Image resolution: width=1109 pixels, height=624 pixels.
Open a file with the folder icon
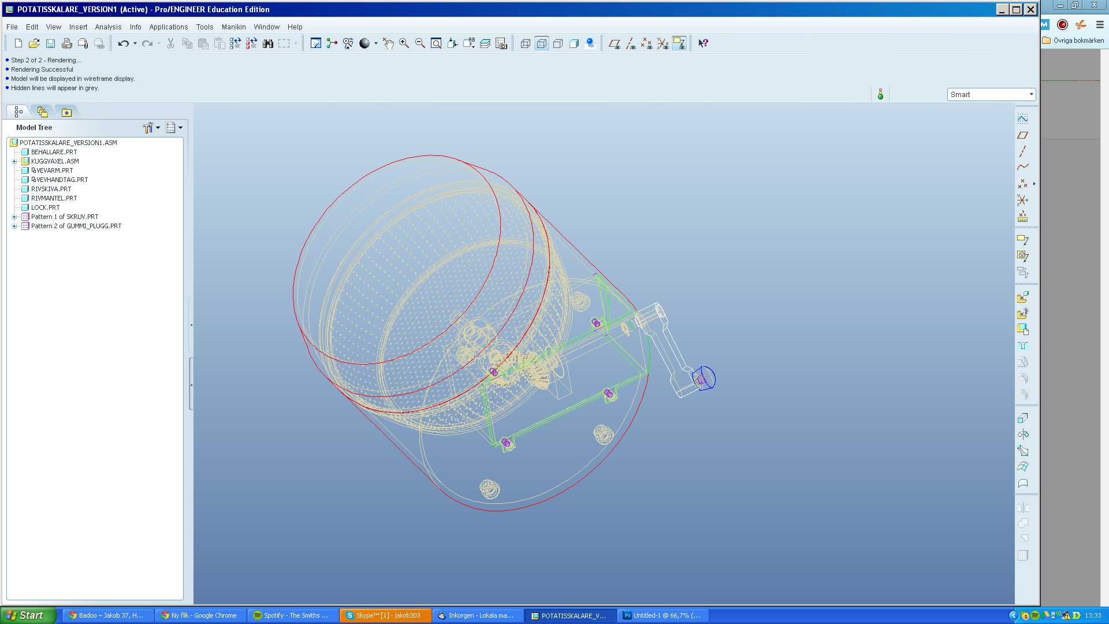[x=34, y=43]
